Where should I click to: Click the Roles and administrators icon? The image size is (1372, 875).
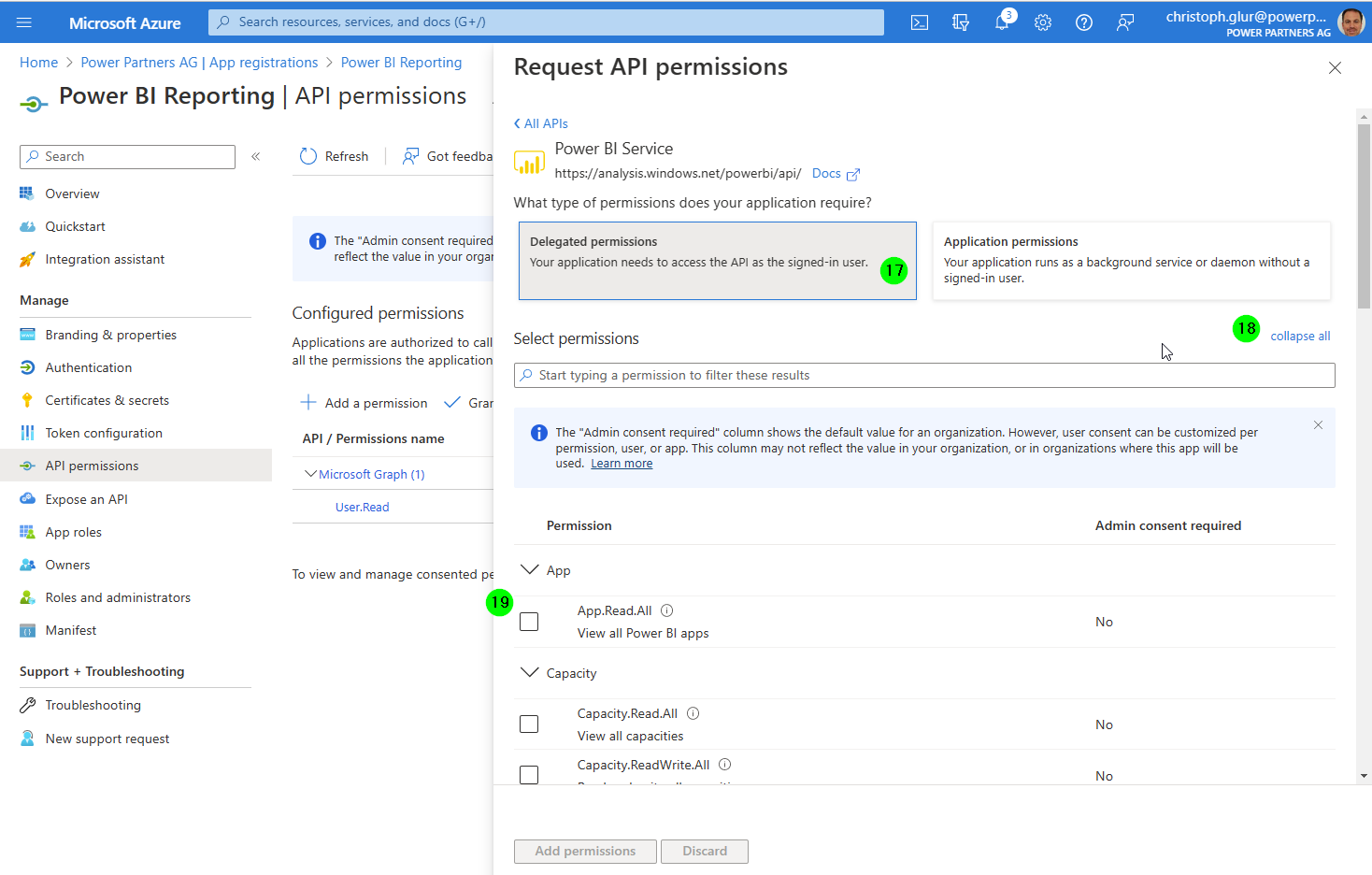click(27, 597)
